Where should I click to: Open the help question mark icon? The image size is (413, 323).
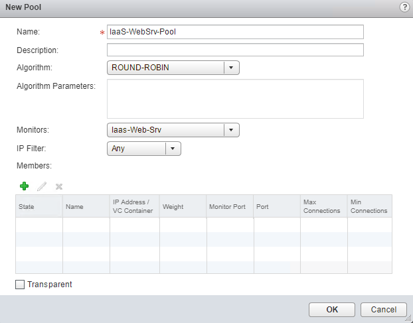pos(404,6)
